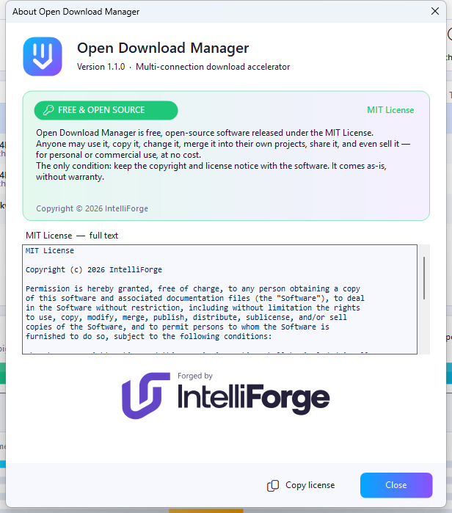Click the IntelliForge purple logo mark

146,396
